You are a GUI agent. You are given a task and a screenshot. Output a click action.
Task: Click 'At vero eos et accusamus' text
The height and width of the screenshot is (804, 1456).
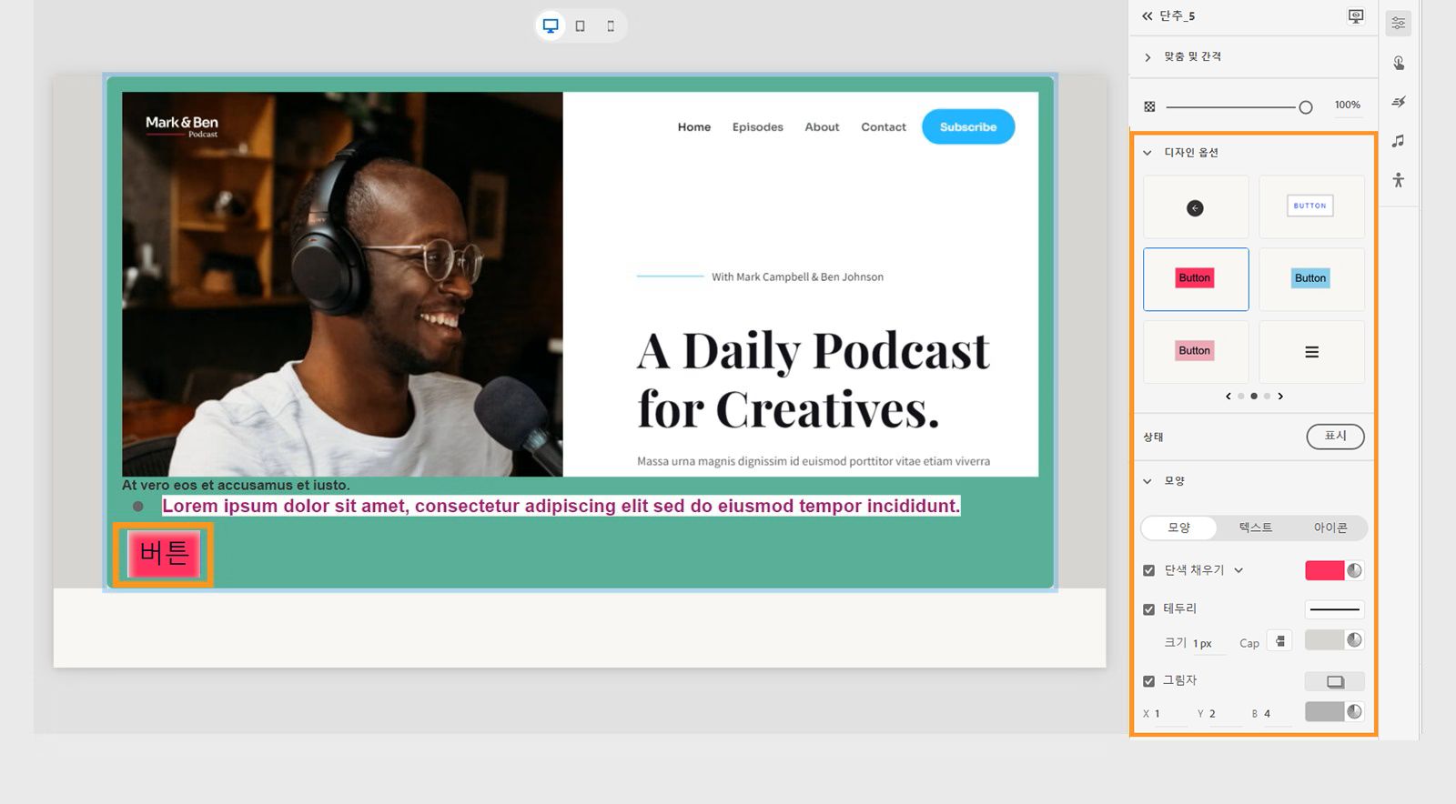[236, 485]
